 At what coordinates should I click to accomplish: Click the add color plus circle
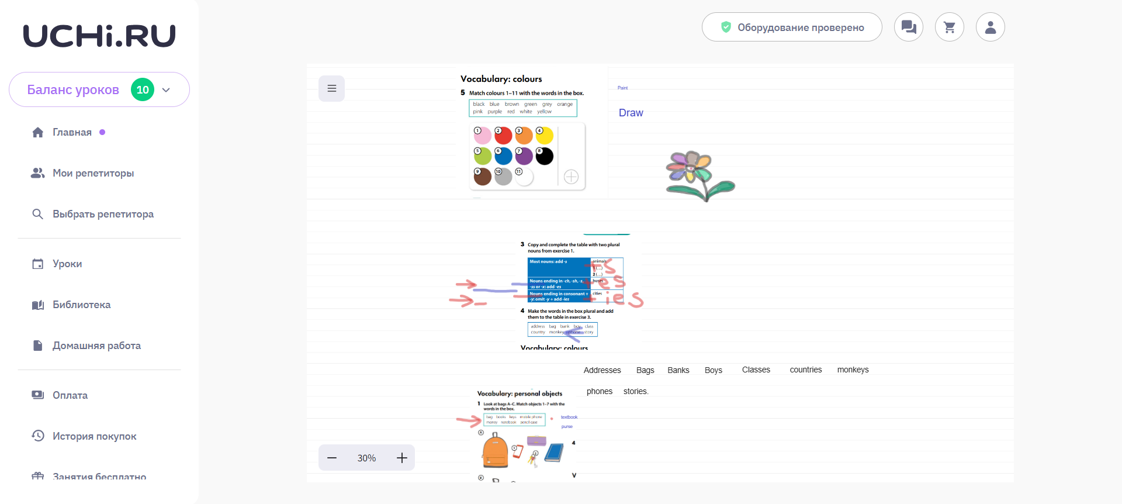(x=571, y=177)
